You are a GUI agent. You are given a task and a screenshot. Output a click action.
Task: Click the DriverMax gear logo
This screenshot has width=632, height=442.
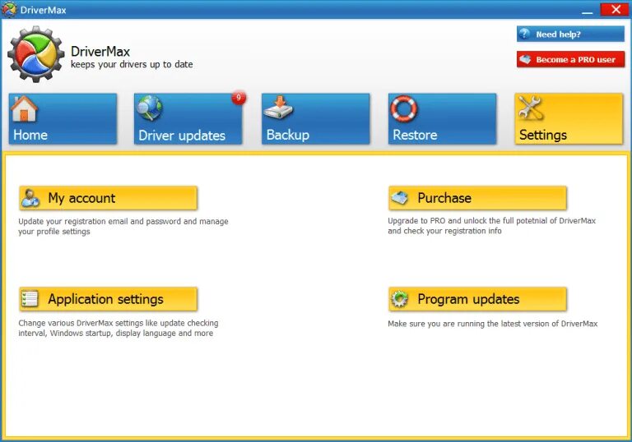(x=36, y=54)
